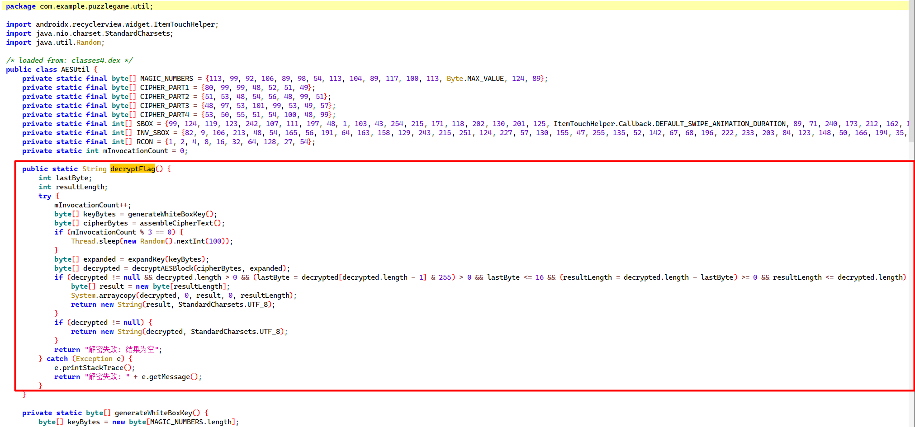This screenshot has height=427, width=915.
Task: Click the package declaration line at top
Action: coord(79,6)
